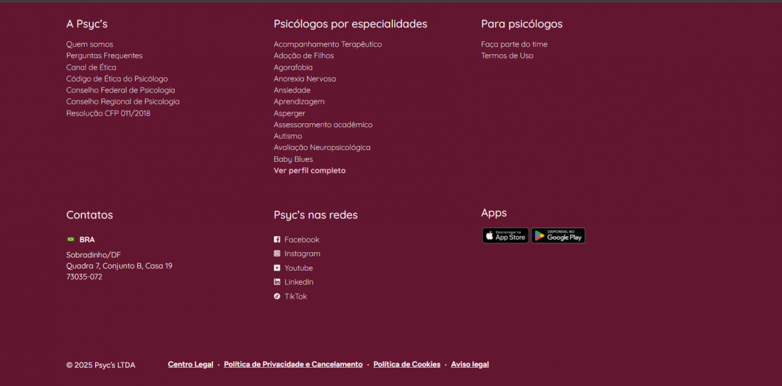Viewport: 782px width, 386px height.
Task: Open Canal de Ética page
Action: (91, 67)
